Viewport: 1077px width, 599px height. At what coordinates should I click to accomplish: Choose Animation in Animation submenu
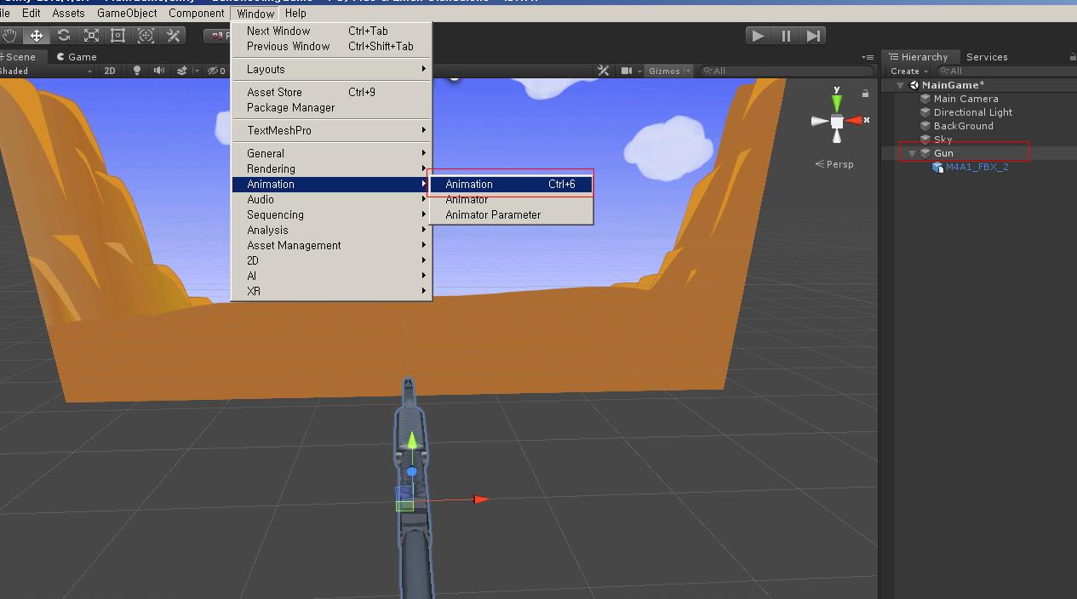pos(510,184)
